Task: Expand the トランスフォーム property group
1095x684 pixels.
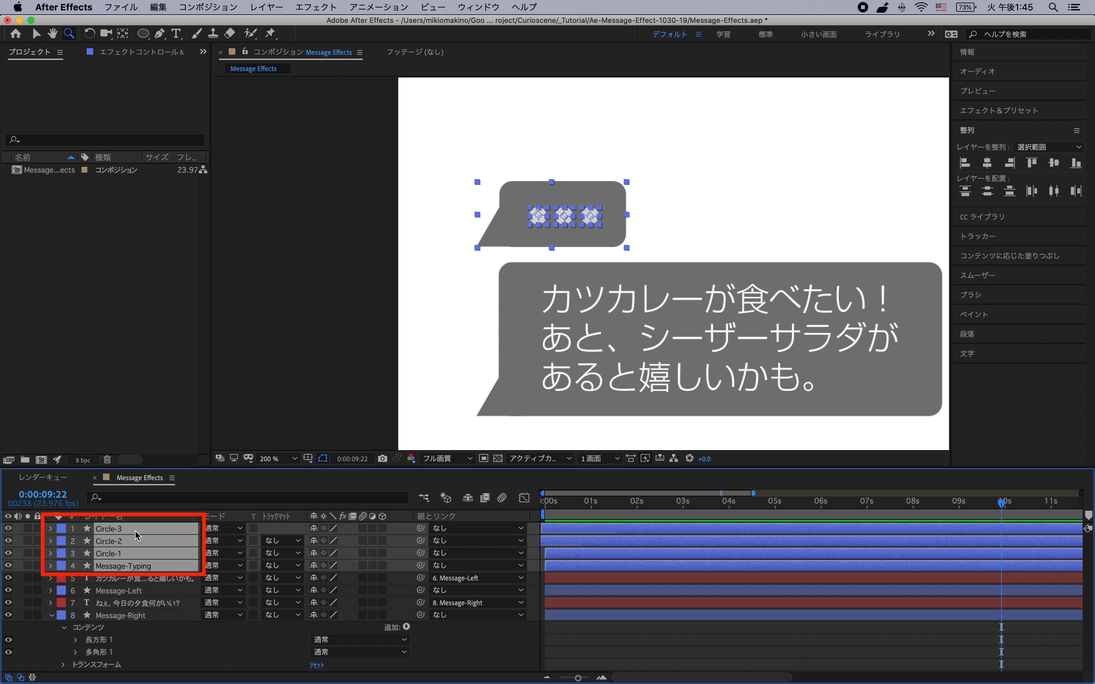Action: coord(63,664)
